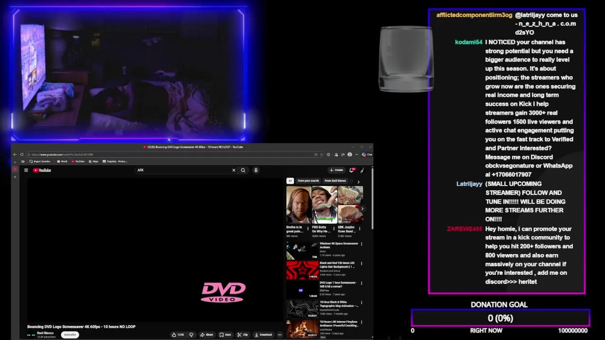This screenshot has height=340, width=605.
Task: Open the Gmail bookmark
Action: pos(62,161)
